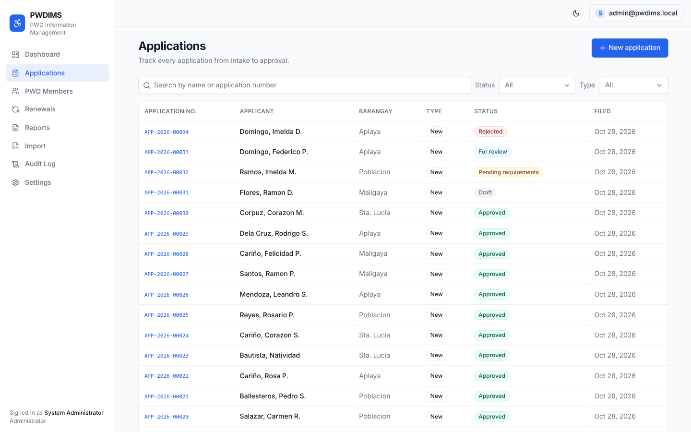Open the Status filter dropdown
The image size is (691, 432).
[537, 85]
